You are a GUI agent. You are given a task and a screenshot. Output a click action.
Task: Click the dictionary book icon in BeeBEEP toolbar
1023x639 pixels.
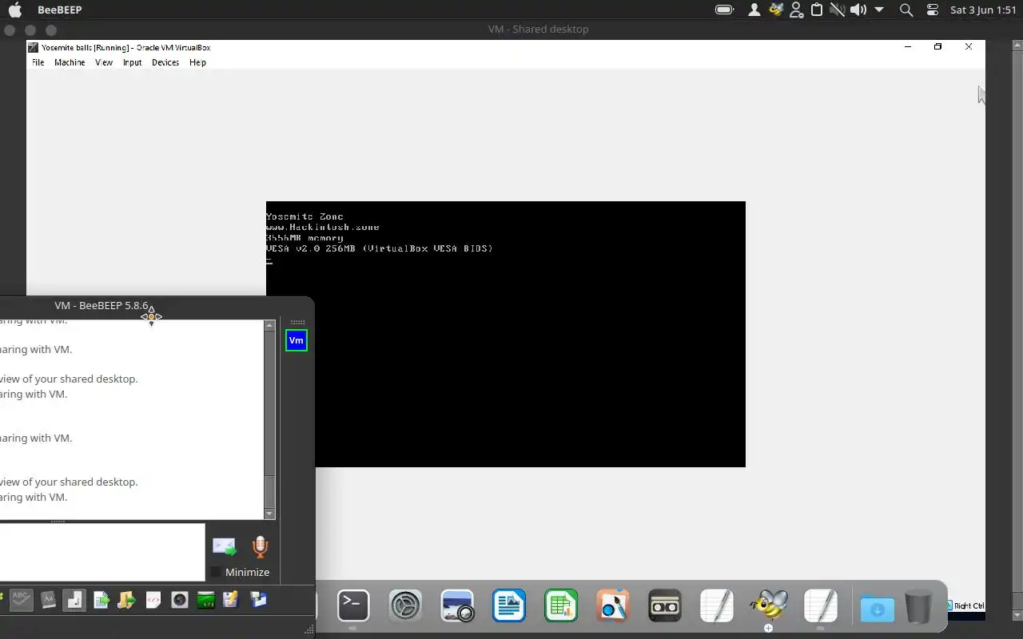coord(48,599)
